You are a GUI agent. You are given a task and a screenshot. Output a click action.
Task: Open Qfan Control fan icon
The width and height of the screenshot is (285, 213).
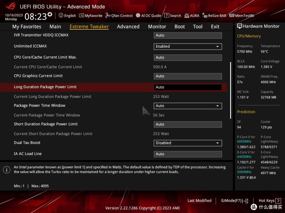coord(108,16)
